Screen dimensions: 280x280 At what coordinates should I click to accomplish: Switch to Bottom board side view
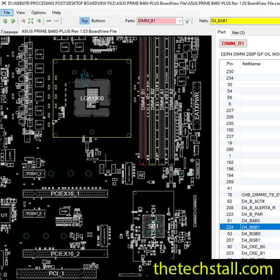click(98, 21)
